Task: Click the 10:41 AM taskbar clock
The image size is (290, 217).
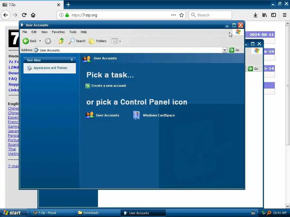Action: 280,213
